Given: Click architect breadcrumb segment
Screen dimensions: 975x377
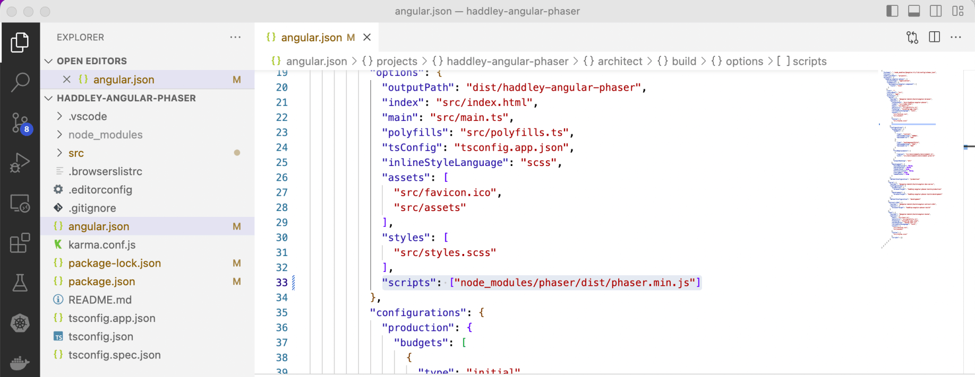Looking at the screenshot, I should click(613, 62).
